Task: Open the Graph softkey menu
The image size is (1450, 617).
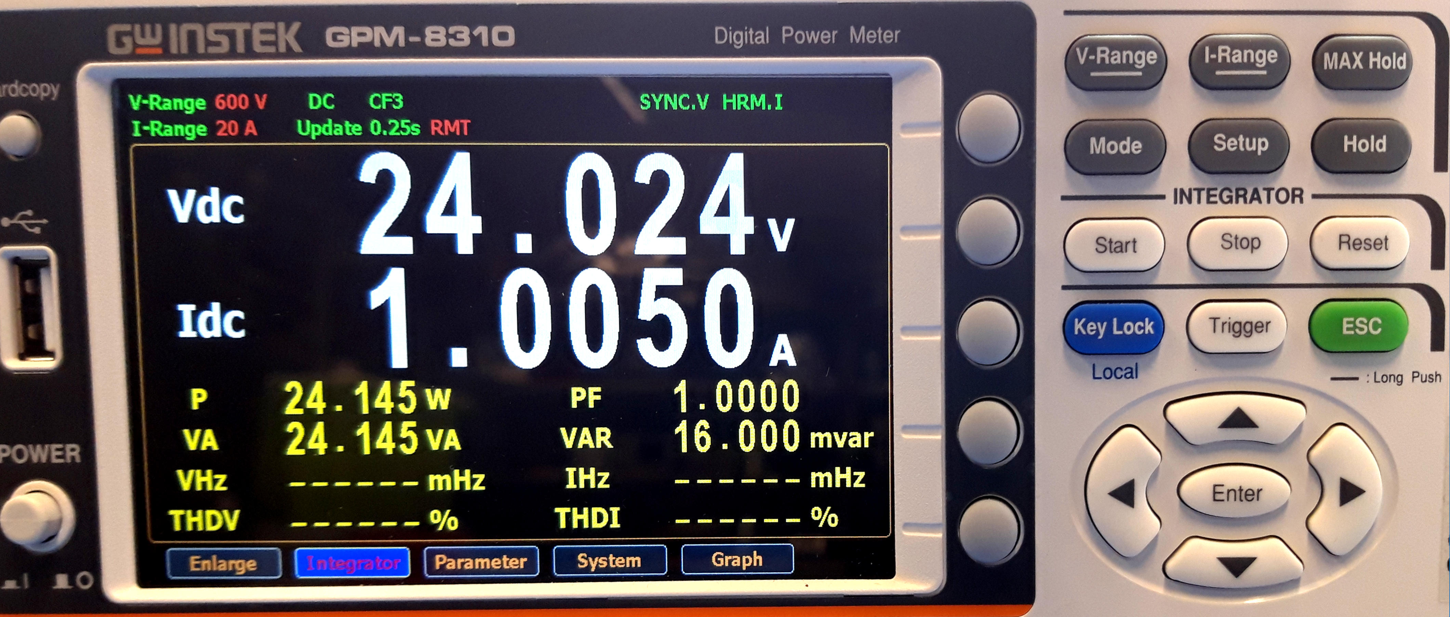Action: pos(737,559)
